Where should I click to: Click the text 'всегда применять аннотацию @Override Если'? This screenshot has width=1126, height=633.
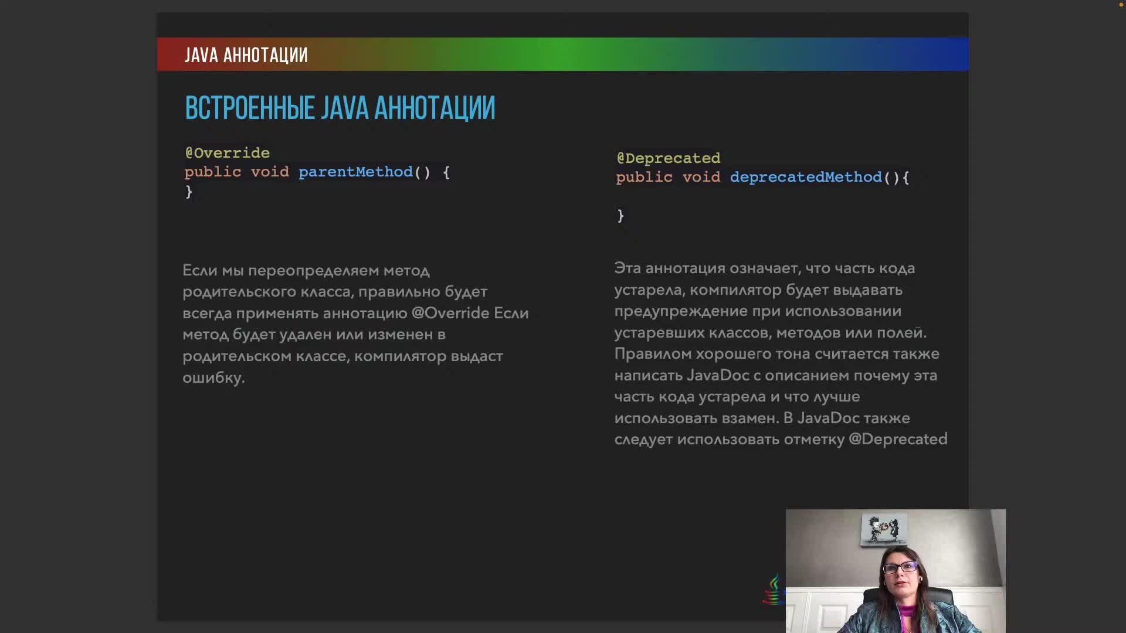[355, 313]
